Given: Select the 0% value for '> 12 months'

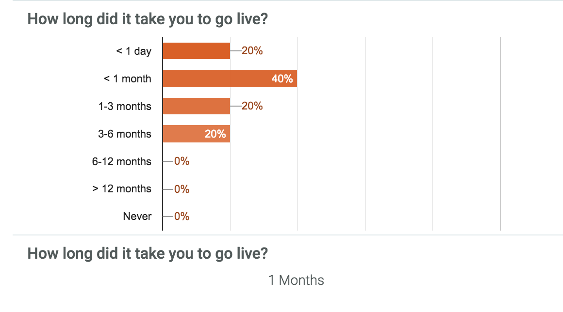Looking at the screenshot, I should 182,189.
